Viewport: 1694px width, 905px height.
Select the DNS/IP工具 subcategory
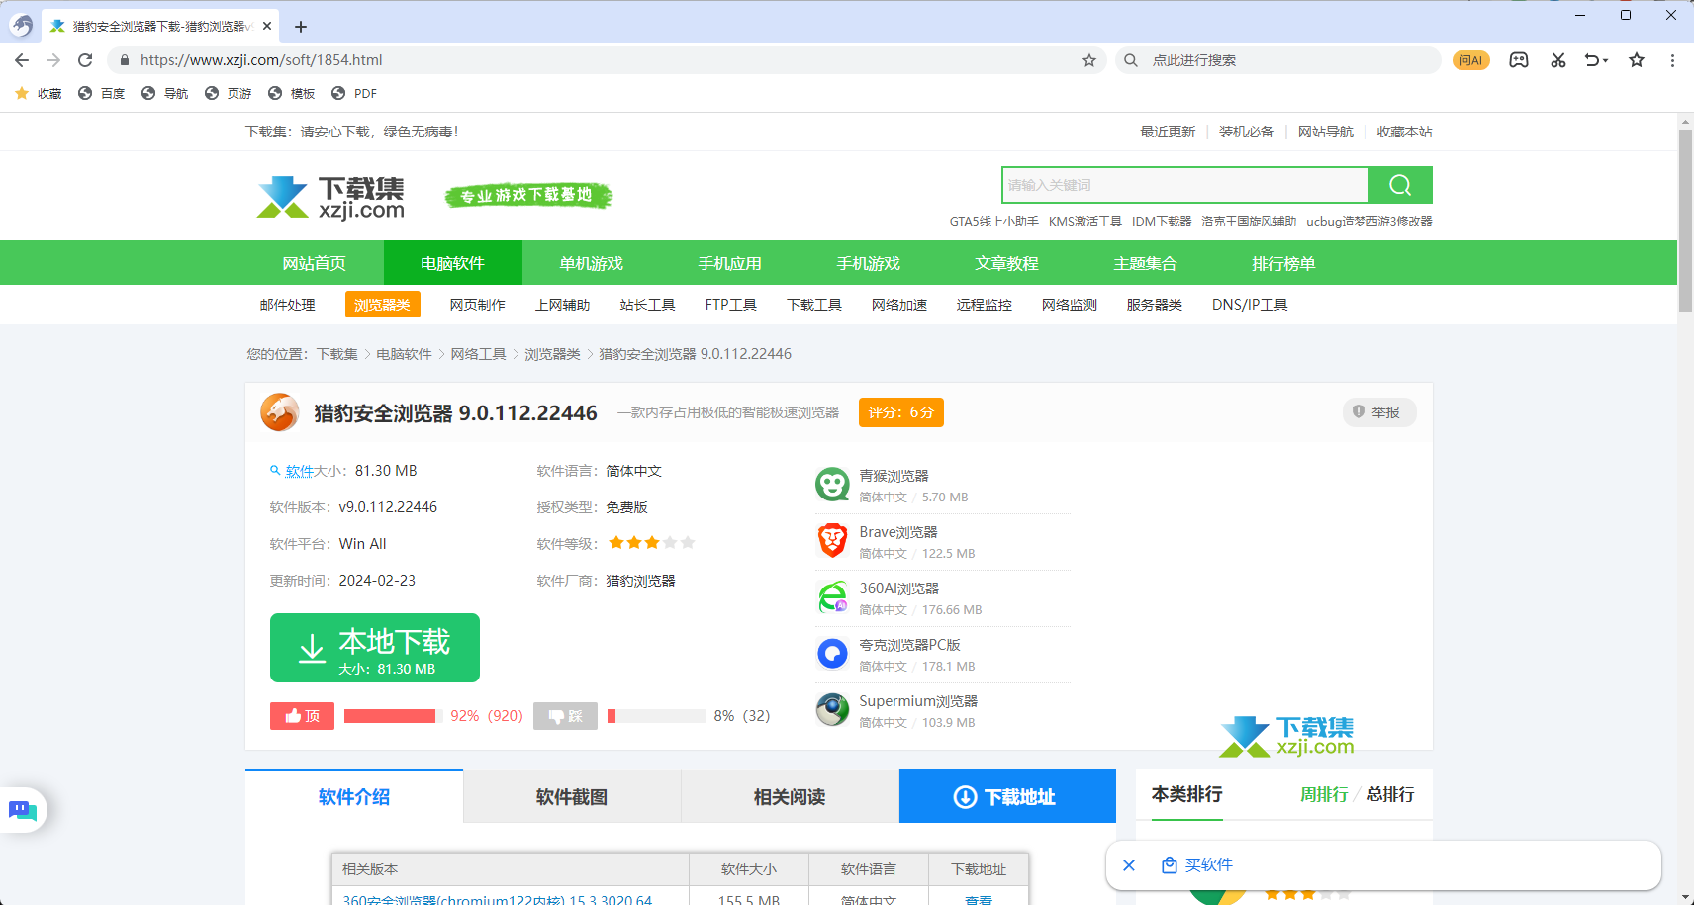(x=1250, y=305)
